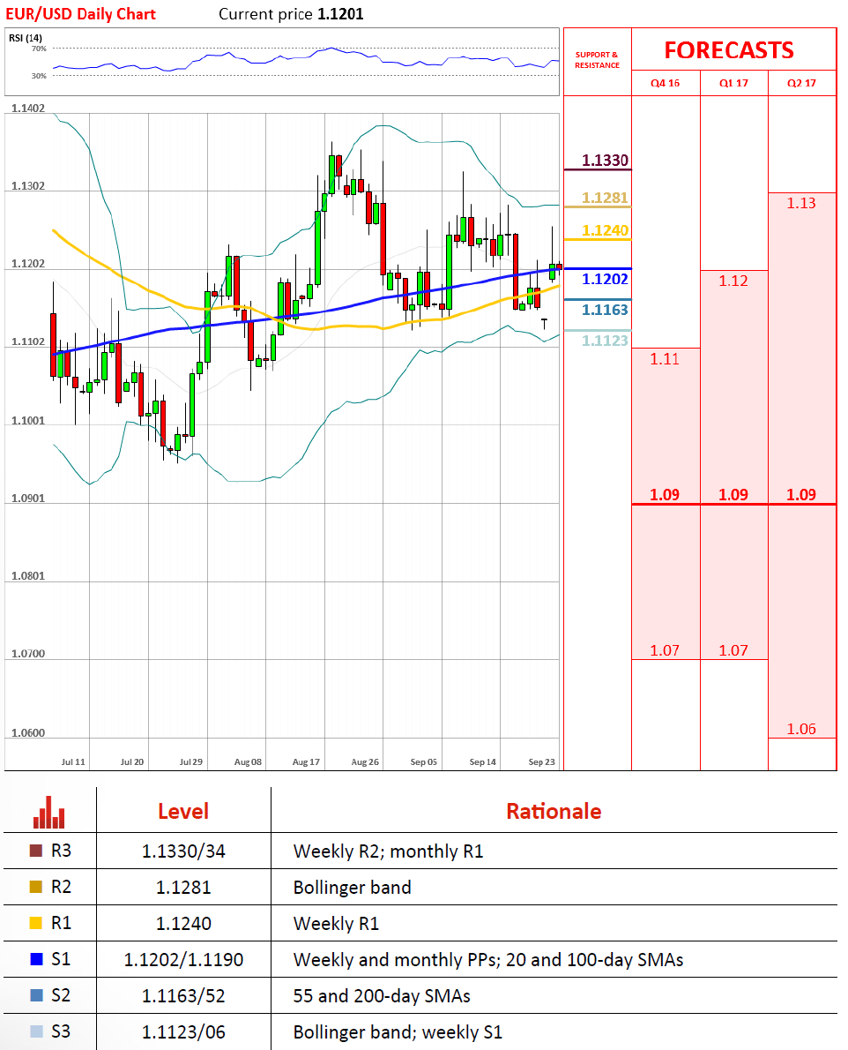Screen dimensions: 848x1050
Task: Click the 'Weekly R2; monthly R1' rationale cell
Action: pyautogui.click(x=388, y=851)
